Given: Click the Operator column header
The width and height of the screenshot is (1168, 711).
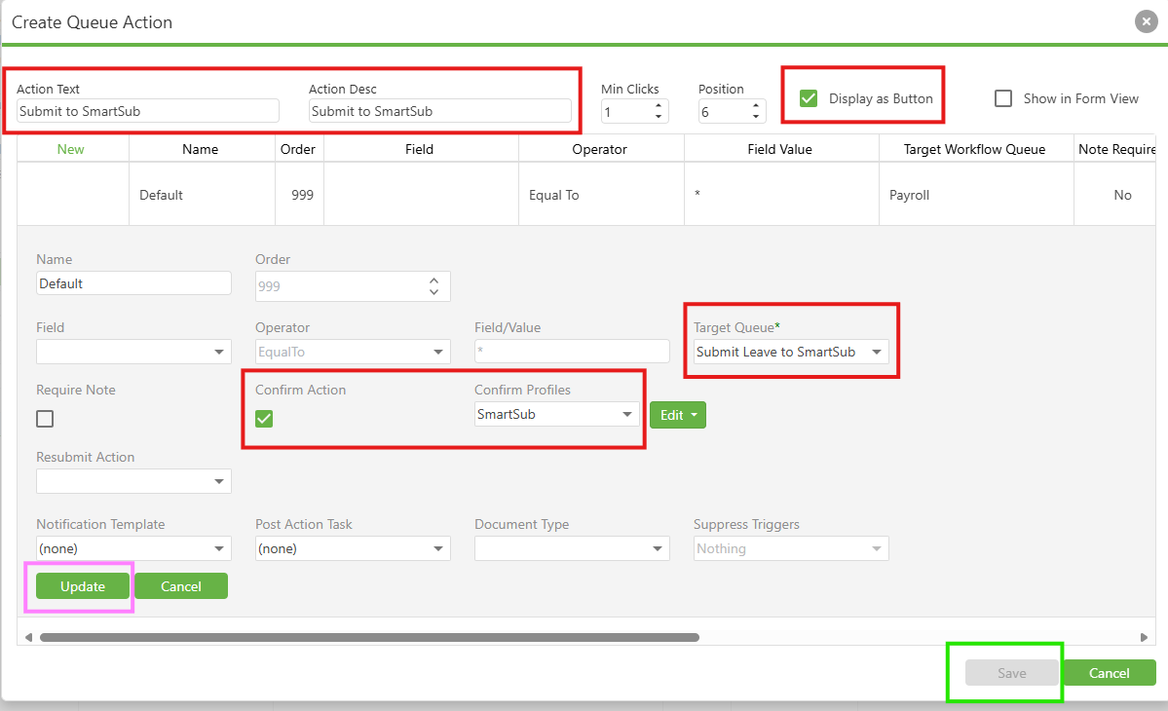Looking at the screenshot, I should pyautogui.click(x=600, y=149).
